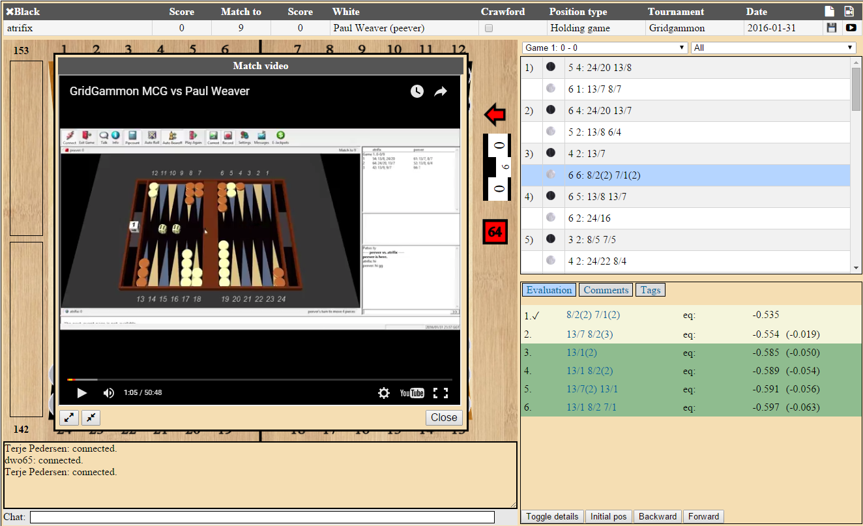
Task: Expand the match video popup size
Action: (68, 417)
